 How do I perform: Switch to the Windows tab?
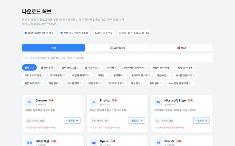[x=117, y=48]
